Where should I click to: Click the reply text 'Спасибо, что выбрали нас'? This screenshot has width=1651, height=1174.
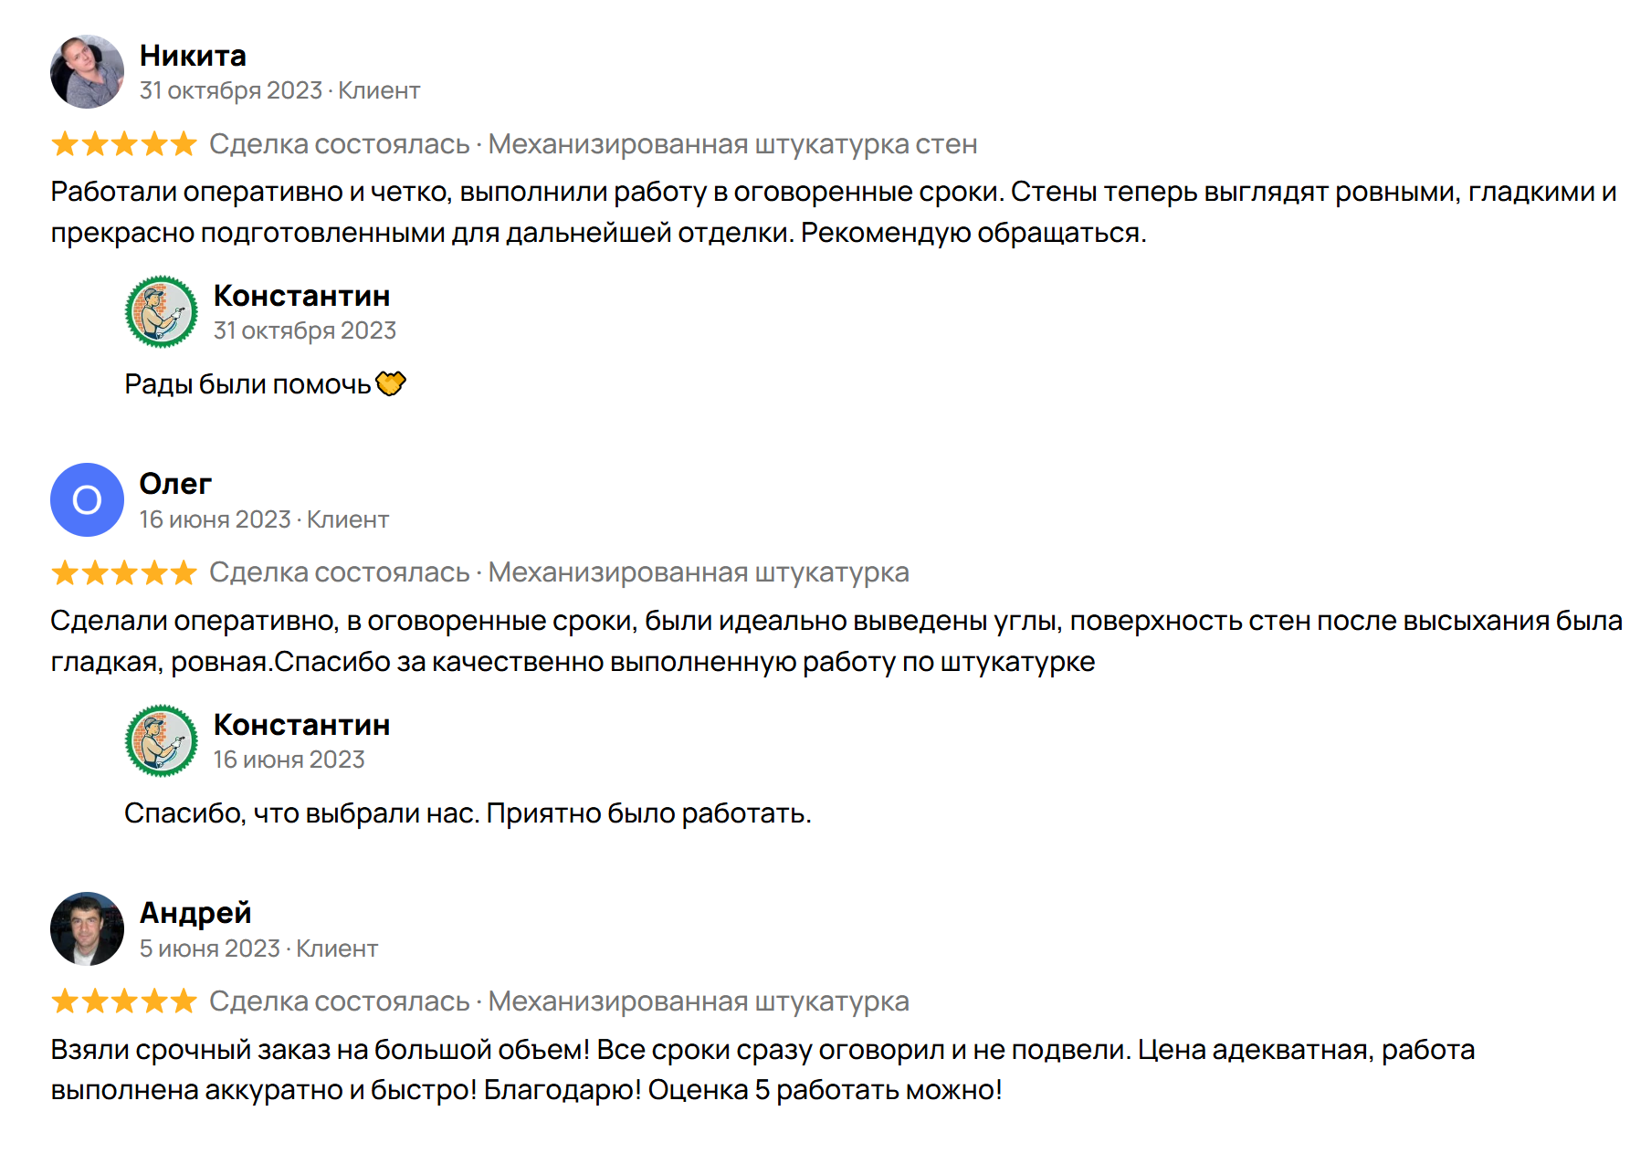click(x=302, y=813)
